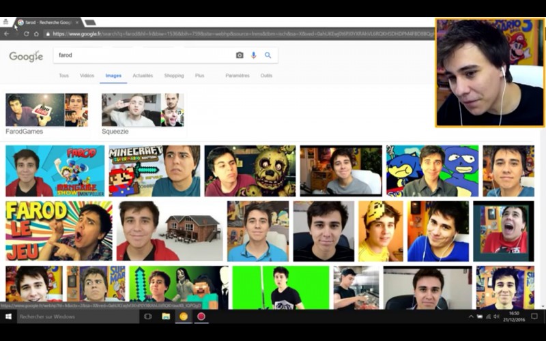Click the Google logo

point(26,56)
